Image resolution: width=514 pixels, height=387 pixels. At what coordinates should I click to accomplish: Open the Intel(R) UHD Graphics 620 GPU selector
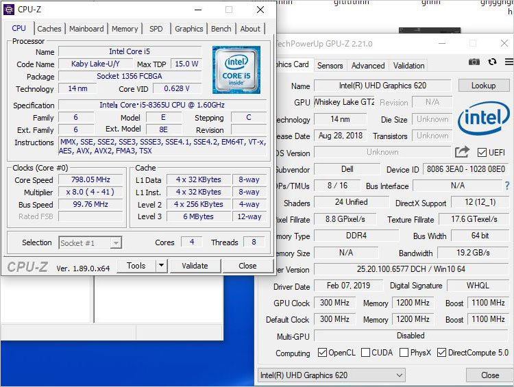tap(332, 375)
